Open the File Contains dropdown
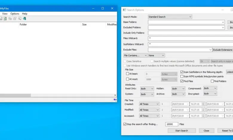 135,55
